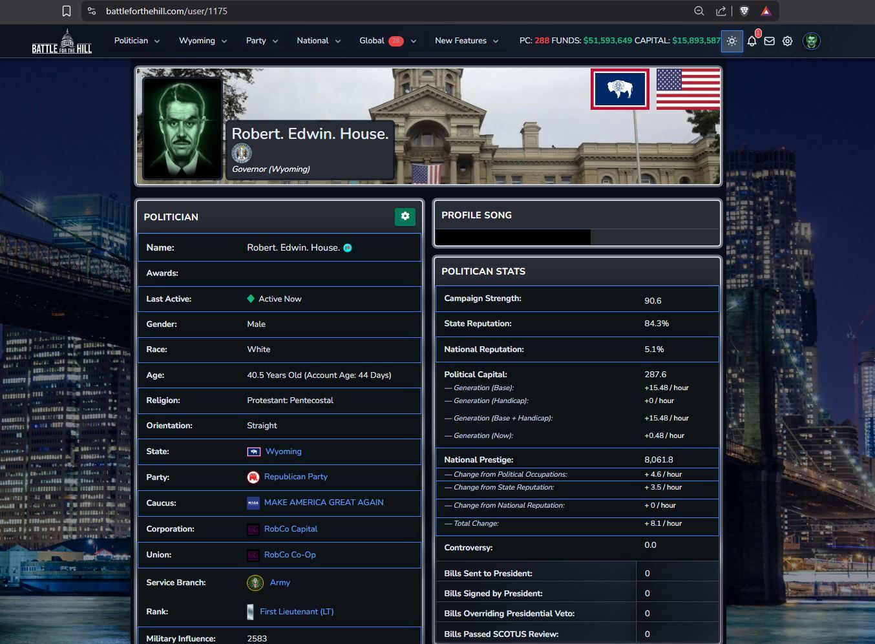Open the National menu
The width and height of the screenshot is (875, 644).
[x=318, y=41]
